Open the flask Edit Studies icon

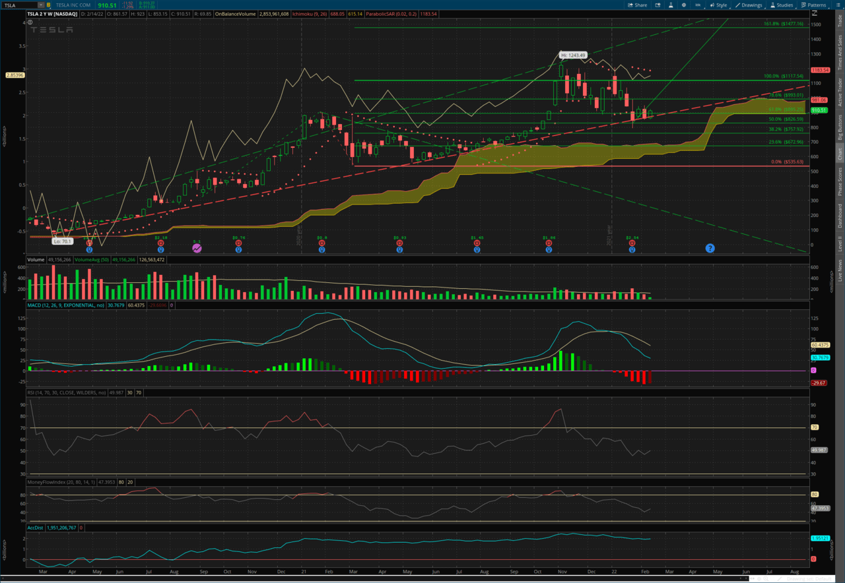pyautogui.click(x=671, y=5)
